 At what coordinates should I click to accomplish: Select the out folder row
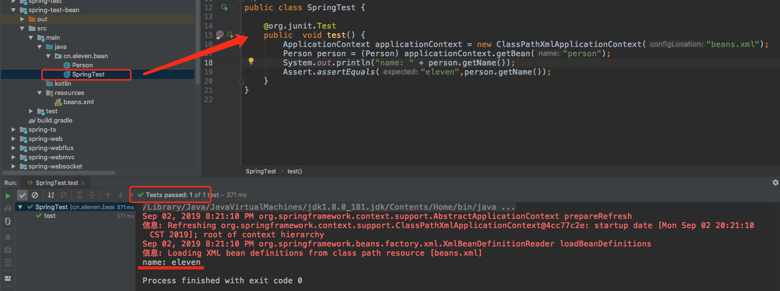(x=97, y=19)
